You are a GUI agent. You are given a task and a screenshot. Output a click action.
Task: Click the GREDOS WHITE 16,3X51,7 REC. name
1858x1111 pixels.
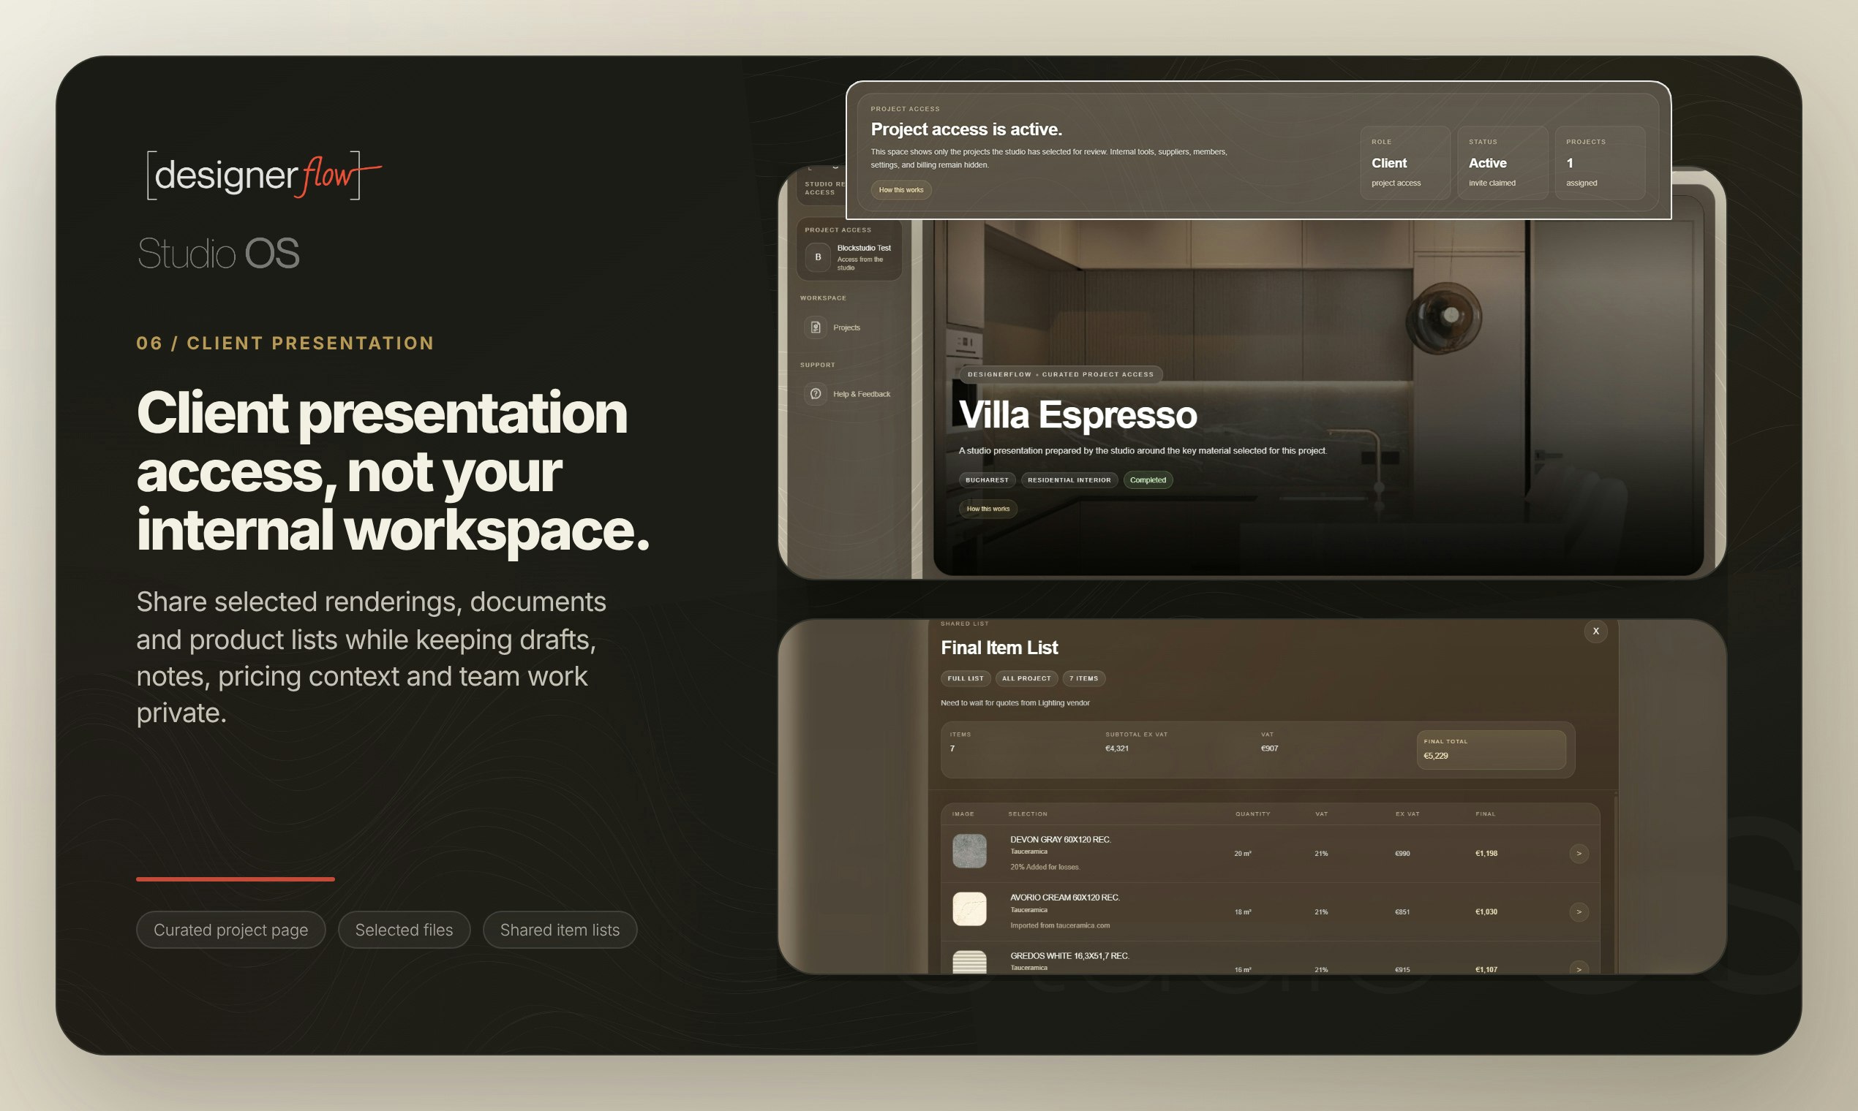1069,955
